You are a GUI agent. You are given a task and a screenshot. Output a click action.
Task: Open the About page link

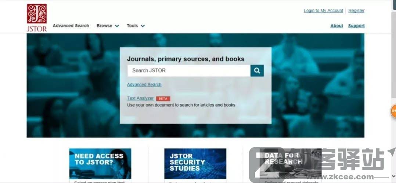336,26
